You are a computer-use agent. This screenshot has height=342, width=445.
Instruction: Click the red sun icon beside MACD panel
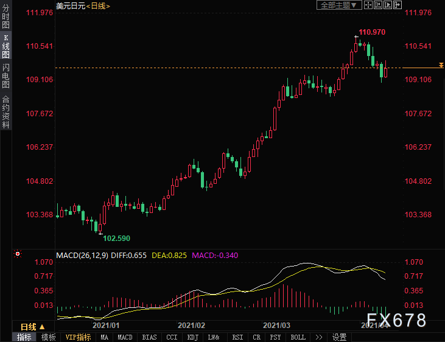coord(18,254)
